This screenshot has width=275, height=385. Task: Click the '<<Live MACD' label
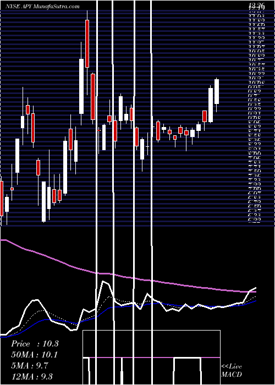pos(232,371)
